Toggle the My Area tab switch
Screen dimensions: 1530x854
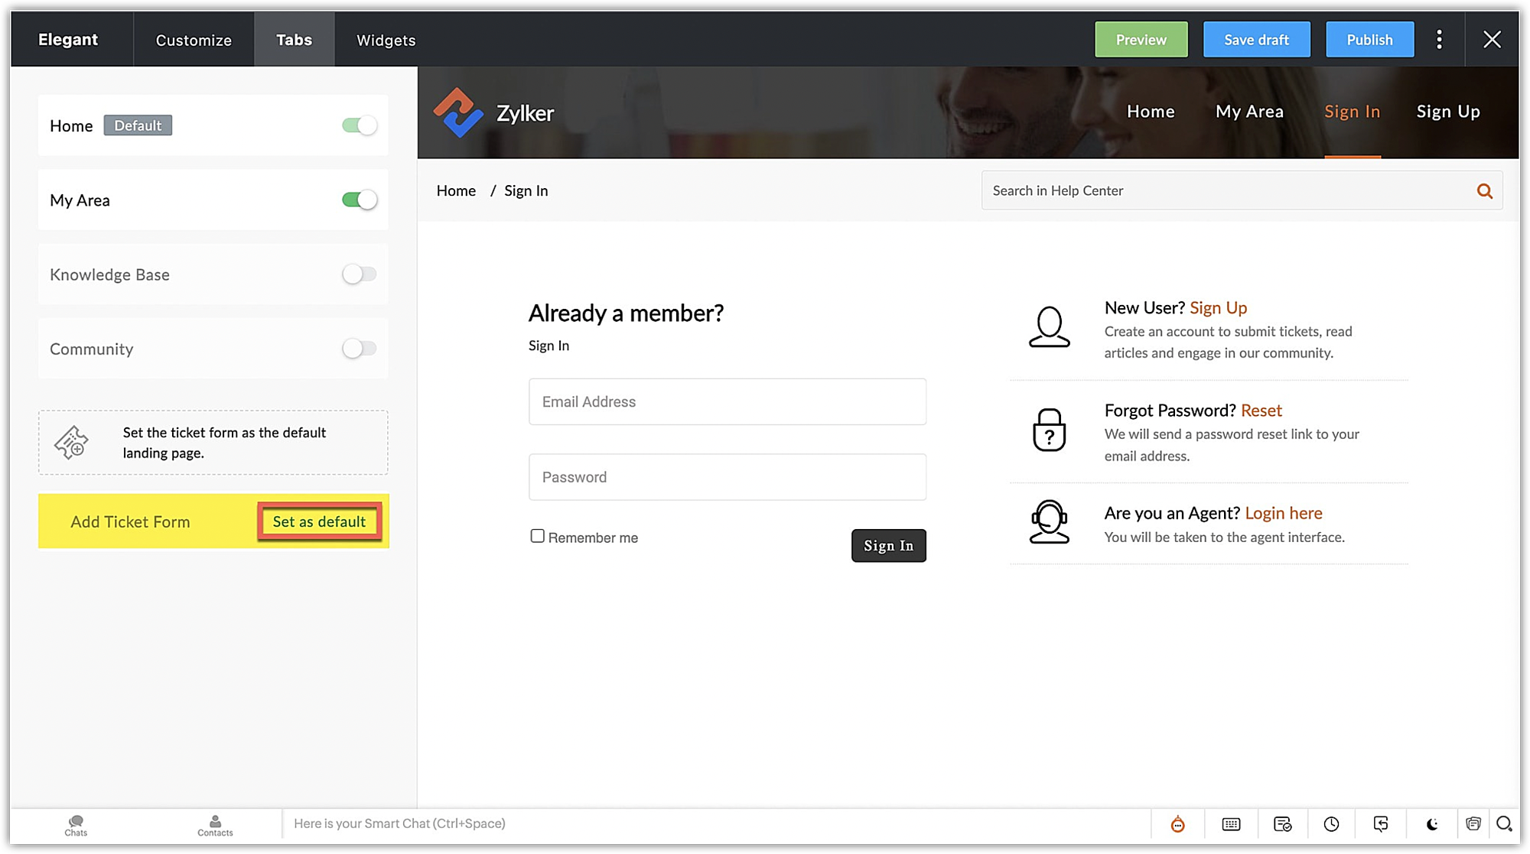359,200
